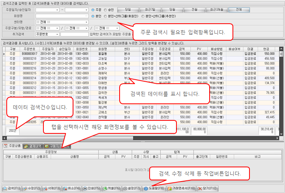
Task: Click member number 1302-0040
Action: tap(82, 117)
